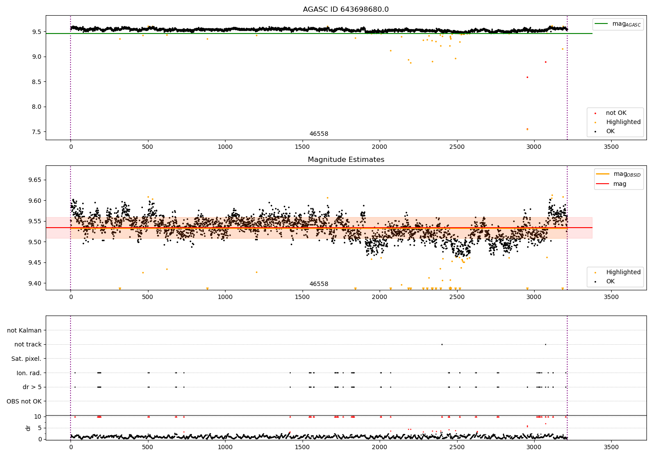This screenshot has width=653, height=457.
Task: Click the '500' x-tick under Magnitude Estimates plot
Action: tap(148, 297)
